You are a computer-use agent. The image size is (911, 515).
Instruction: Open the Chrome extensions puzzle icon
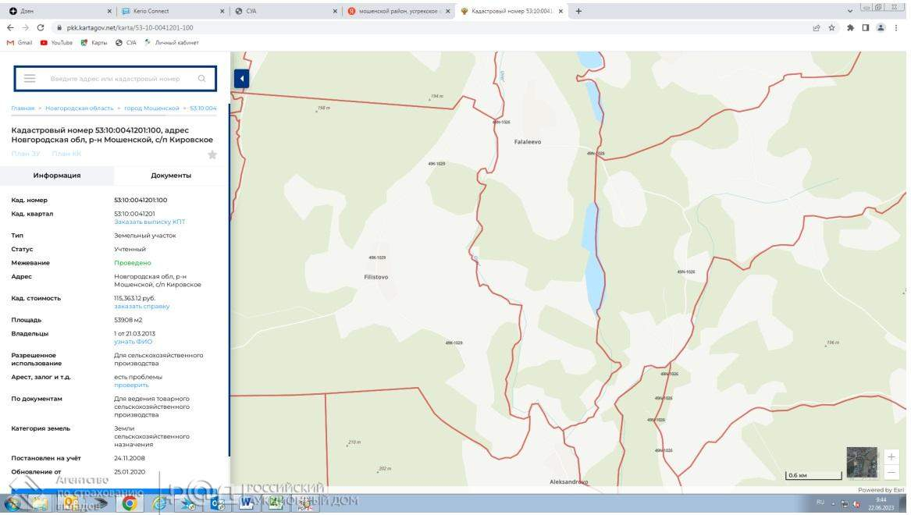click(850, 27)
